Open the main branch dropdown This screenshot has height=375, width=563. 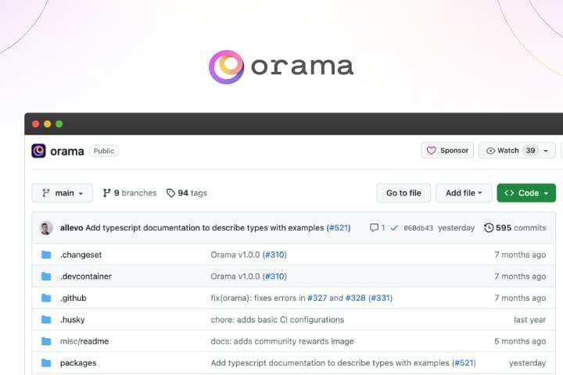[62, 193]
